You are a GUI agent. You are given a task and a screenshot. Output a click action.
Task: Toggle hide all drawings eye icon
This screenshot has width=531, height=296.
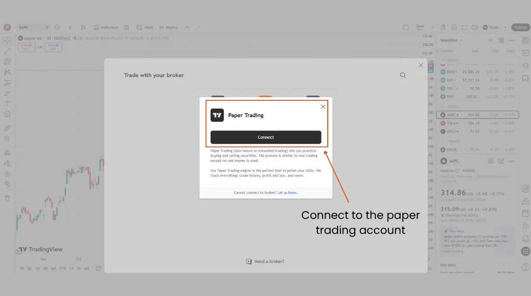(7, 184)
